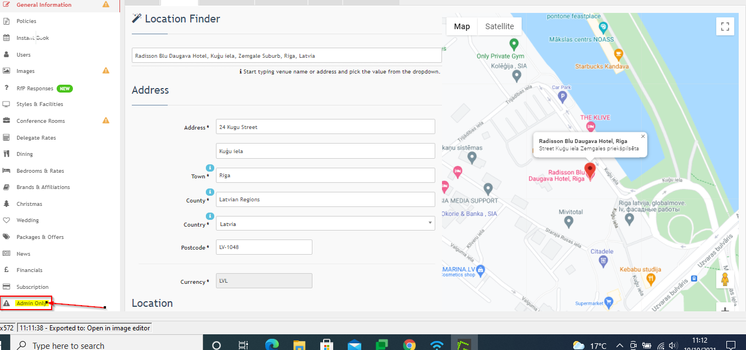Image resolution: width=746 pixels, height=350 pixels.
Task: Click 'Exported to: Open in image editor' status
Action: coord(84,328)
